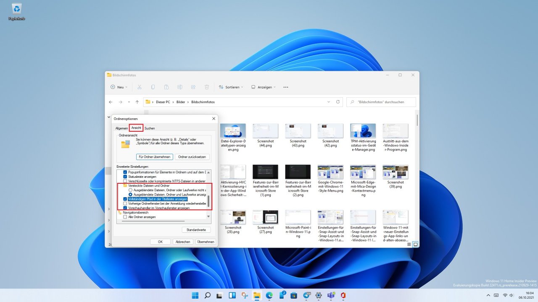Screen dimensions: 538x302
Task: Enable Verschlüsselte oder komprimierte NTFS-Dateien checkbox
Action: tap(125, 181)
